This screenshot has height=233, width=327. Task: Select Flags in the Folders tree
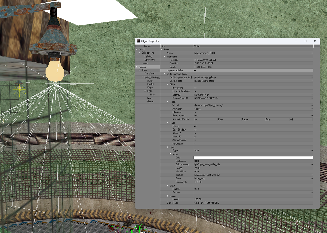coord(150,88)
